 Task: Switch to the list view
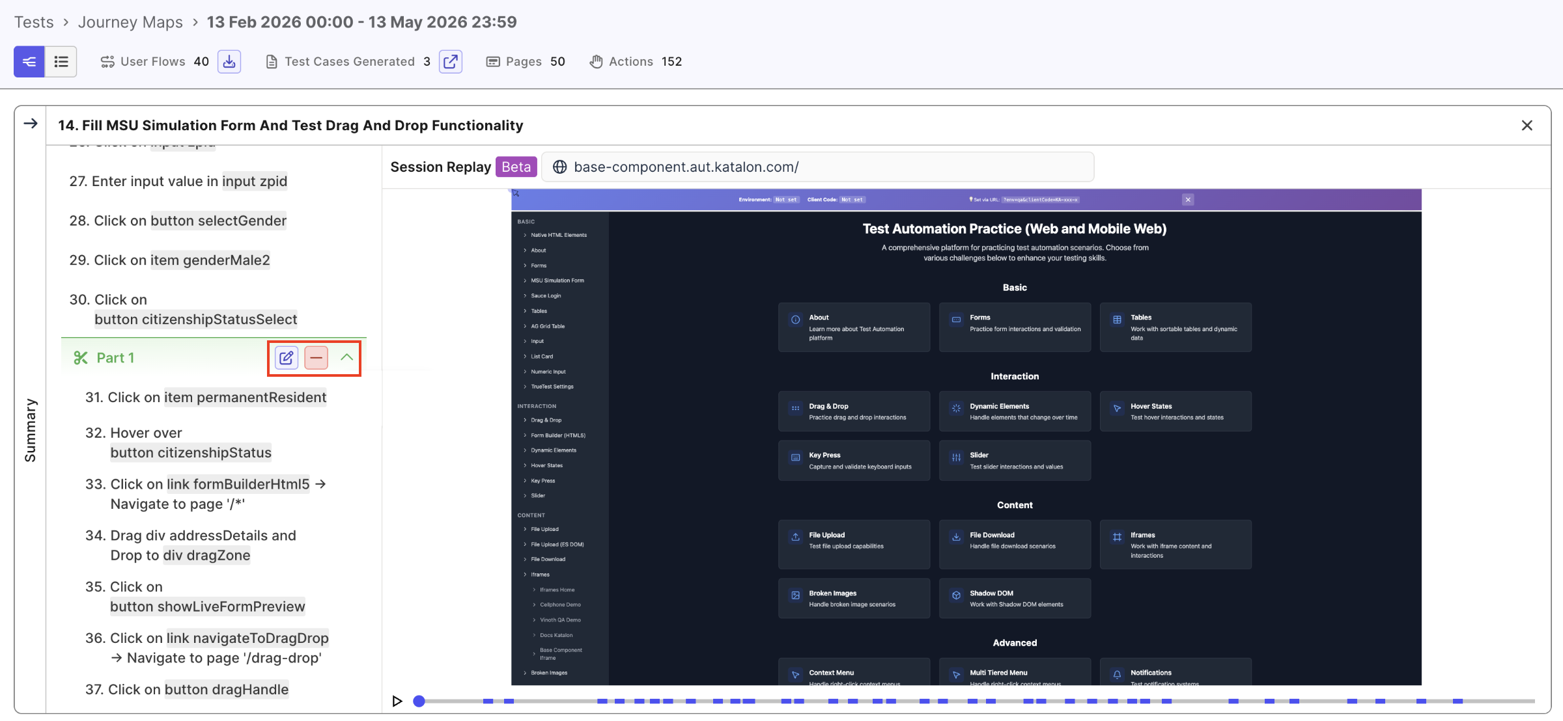pyautogui.click(x=61, y=61)
